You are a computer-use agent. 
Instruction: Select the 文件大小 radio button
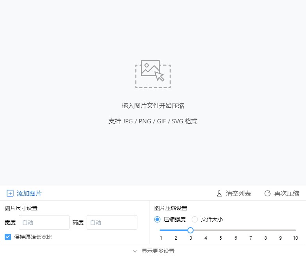click(195, 219)
